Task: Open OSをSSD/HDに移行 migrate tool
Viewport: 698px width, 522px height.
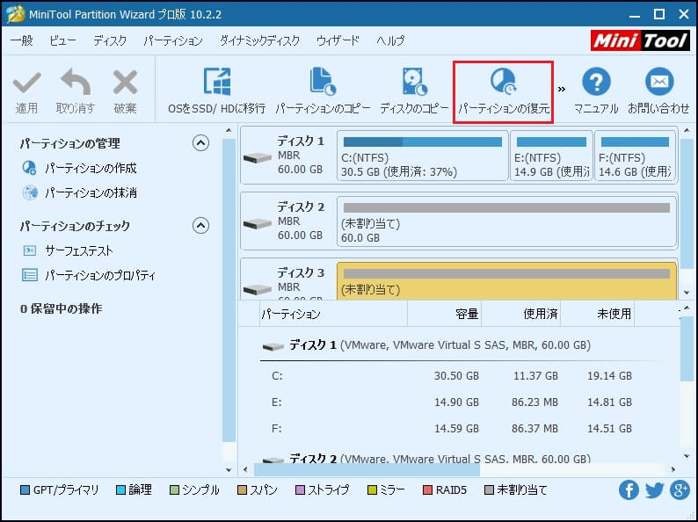Action: point(217,91)
